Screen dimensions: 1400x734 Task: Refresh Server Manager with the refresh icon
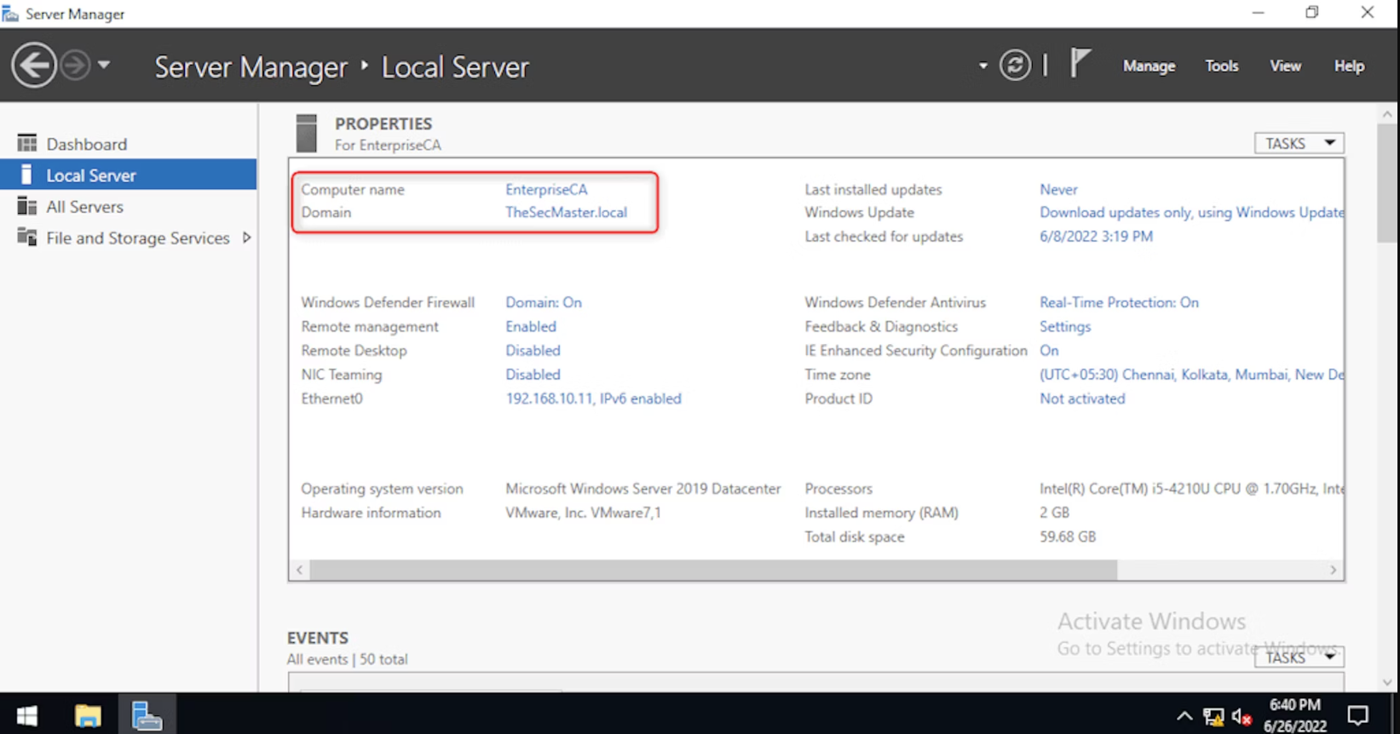tap(1015, 66)
